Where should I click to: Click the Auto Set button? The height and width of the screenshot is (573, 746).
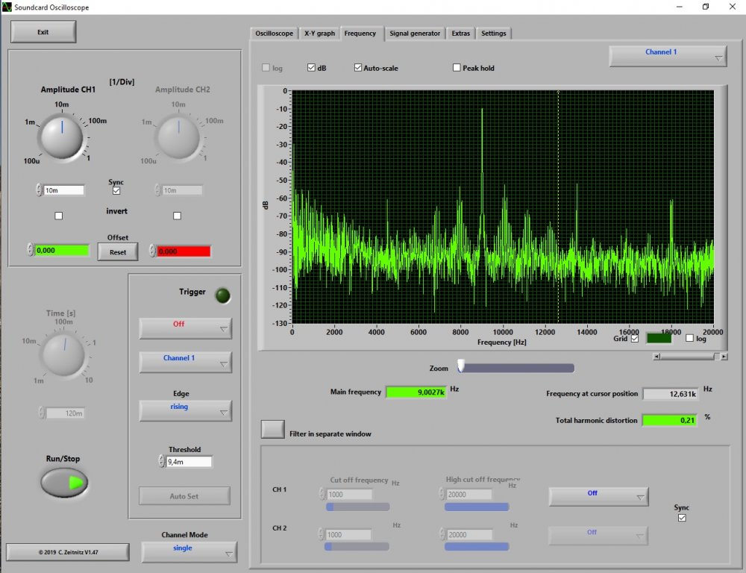(184, 496)
